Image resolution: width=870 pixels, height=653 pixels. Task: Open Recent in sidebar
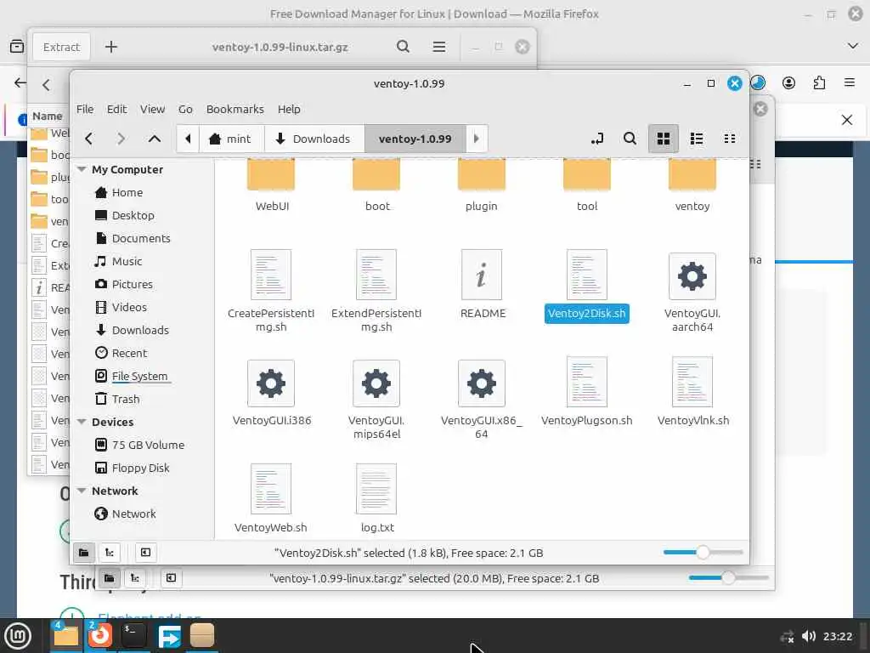pyautogui.click(x=129, y=353)
